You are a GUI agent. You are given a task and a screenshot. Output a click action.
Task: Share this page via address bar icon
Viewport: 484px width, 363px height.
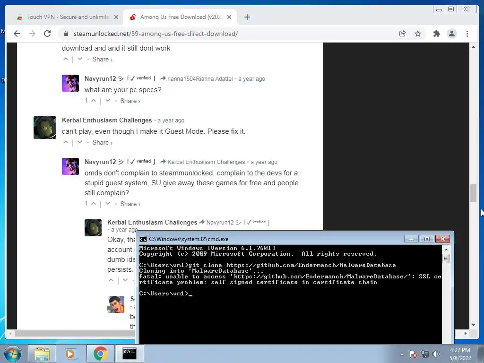tap(403, 34)
